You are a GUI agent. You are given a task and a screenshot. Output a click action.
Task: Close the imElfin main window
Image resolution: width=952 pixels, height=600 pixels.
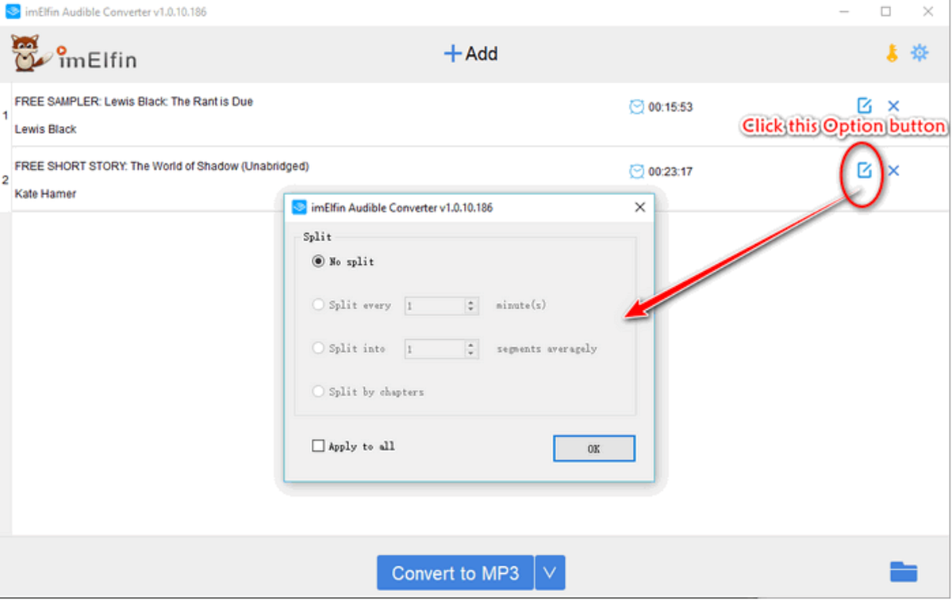pos(927,12)
